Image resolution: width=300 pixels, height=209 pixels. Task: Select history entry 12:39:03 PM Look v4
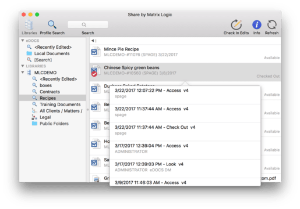click(185, 169)
